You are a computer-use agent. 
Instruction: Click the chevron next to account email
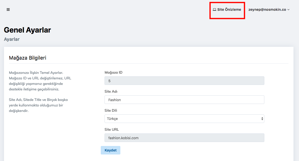point(288,10)
